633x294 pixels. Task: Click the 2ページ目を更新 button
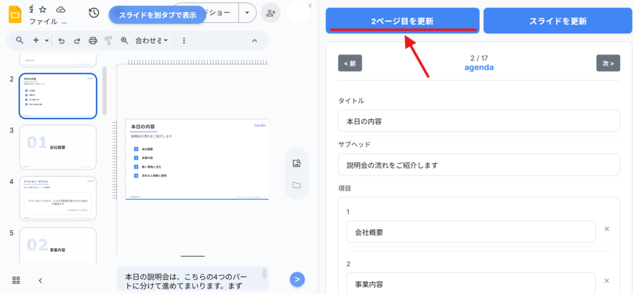pyautogui.click(x=402, y=20)
